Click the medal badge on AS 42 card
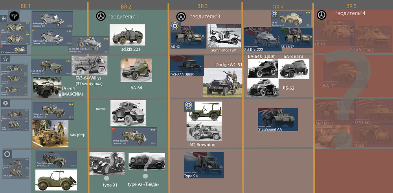Viewport: 393px width, 193px height. [x=175, y=27]
